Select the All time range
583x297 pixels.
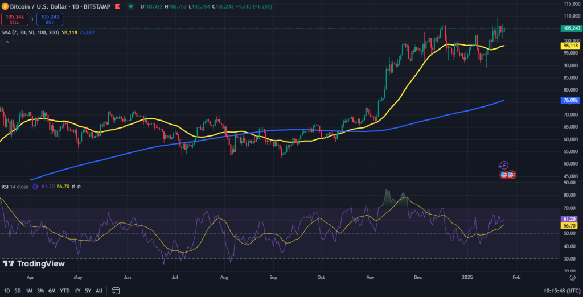[x=99, y=291]
